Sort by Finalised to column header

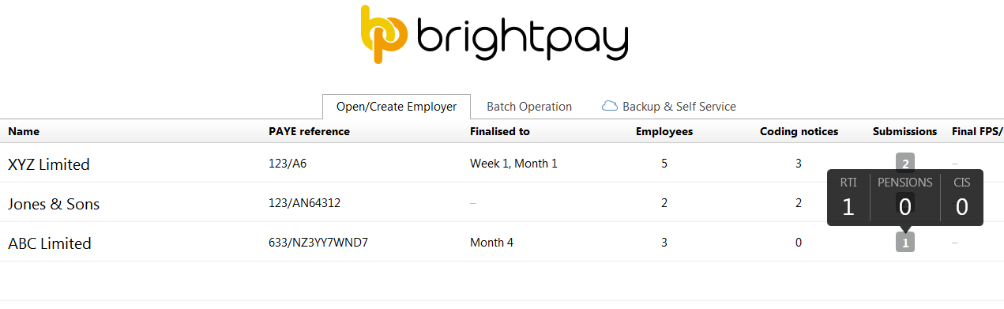point(500,131)
